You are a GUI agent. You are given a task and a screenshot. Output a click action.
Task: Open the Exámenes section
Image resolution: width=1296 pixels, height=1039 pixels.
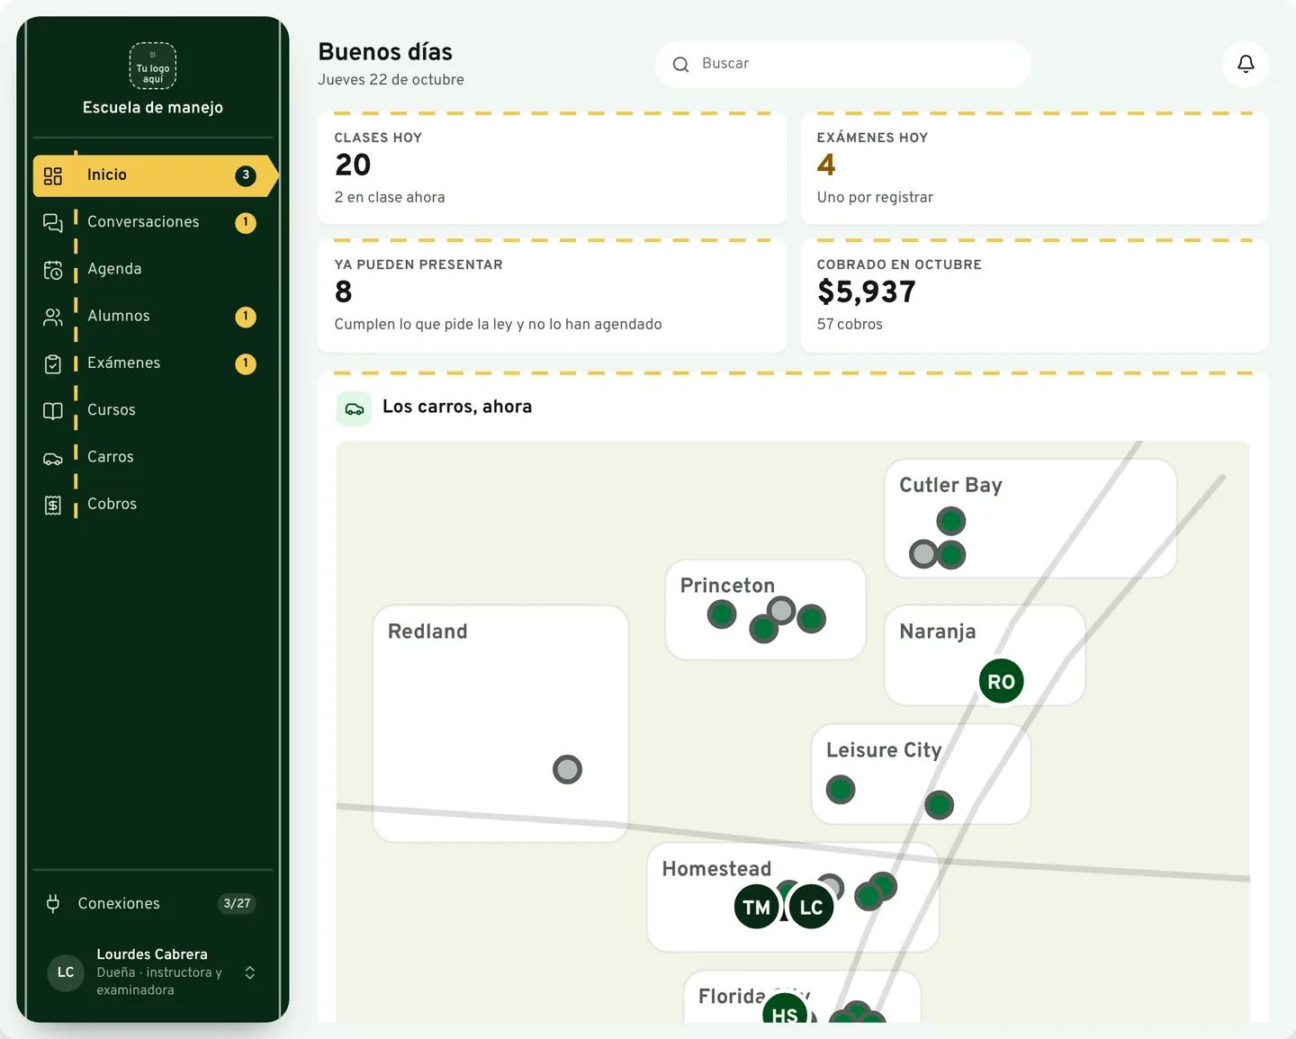coord(153,363)
